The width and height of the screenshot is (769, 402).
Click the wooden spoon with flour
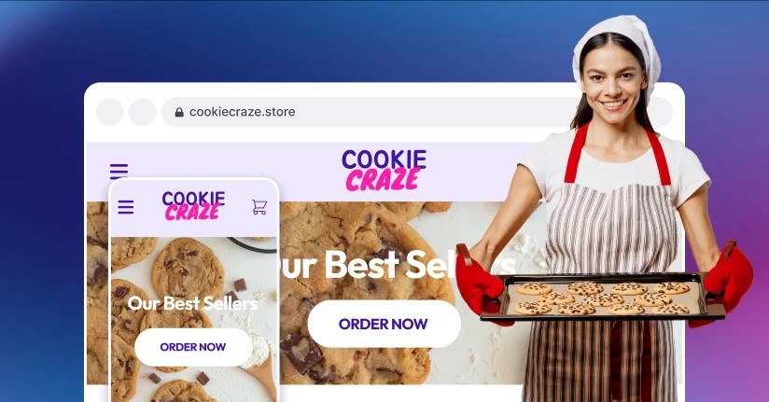coord(262,362)
